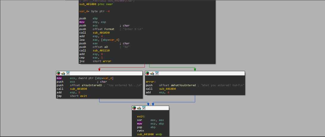Click the 'exit:' label in bottom block

pyautogui.click(x=141, y=116)
